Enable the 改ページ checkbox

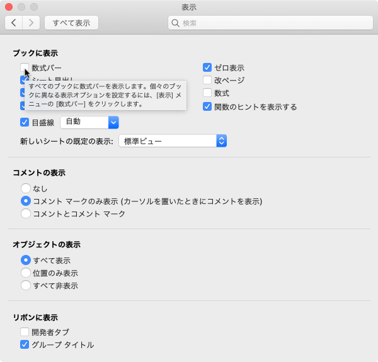click(207, 80)
